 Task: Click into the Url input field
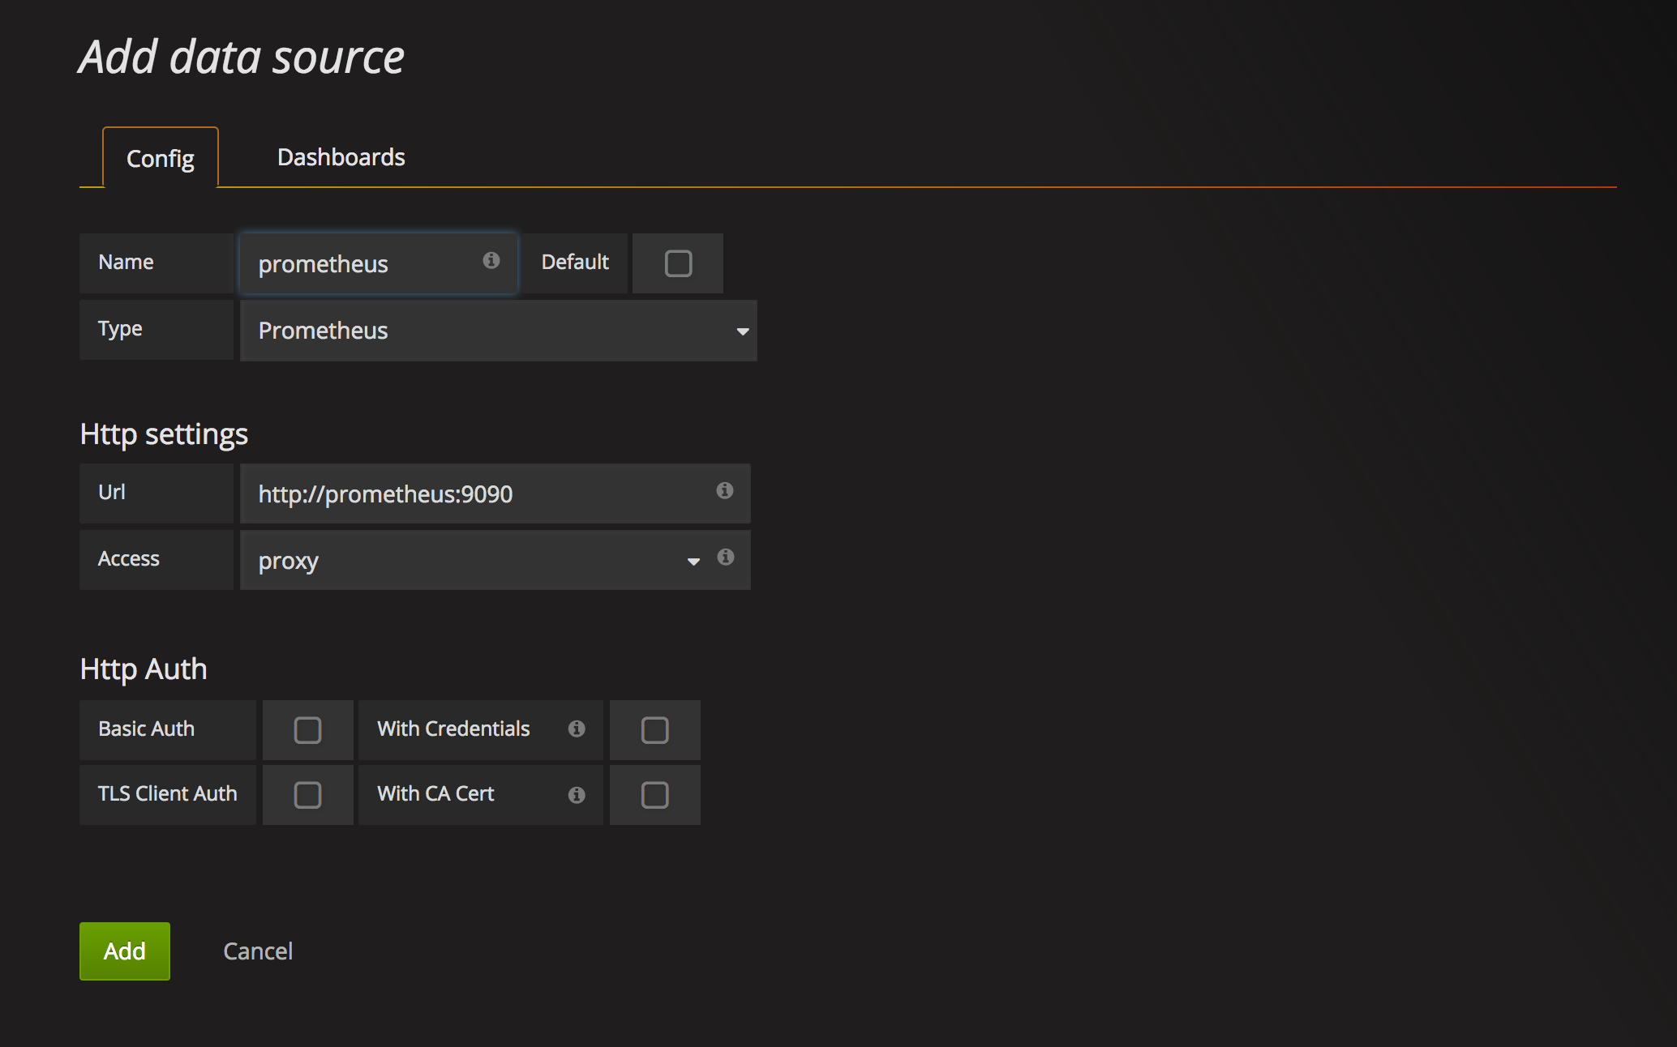tap(478, 494)
